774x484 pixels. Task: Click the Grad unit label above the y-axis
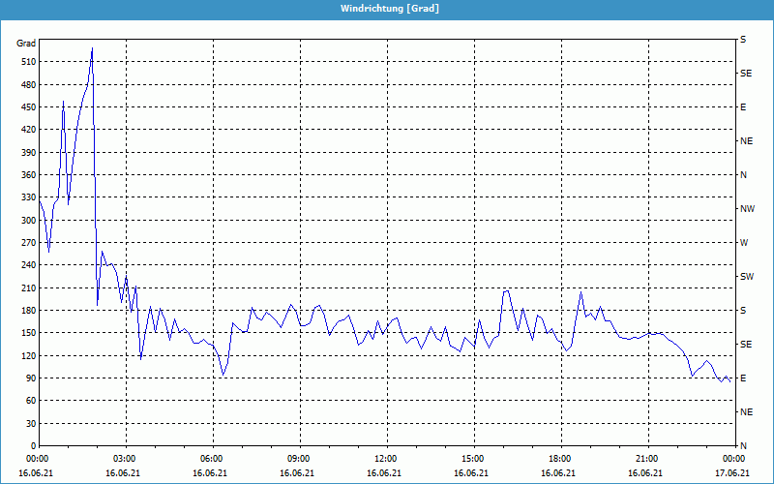pos(26,44)
